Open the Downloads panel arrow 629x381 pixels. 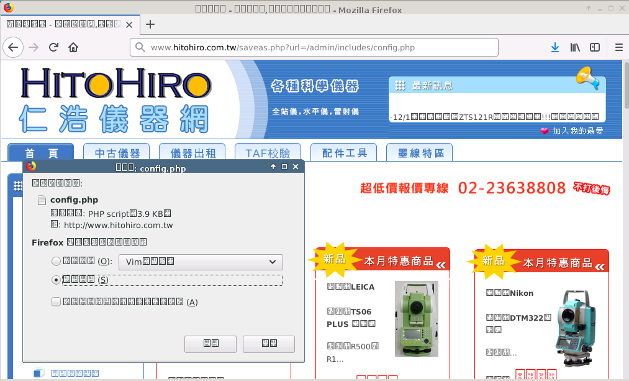(554, 47)
